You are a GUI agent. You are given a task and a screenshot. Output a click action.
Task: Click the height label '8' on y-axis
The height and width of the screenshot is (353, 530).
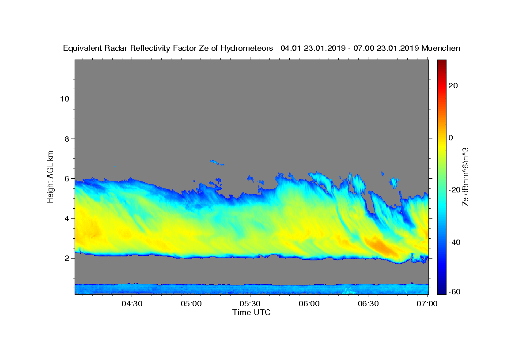point(66,139)
